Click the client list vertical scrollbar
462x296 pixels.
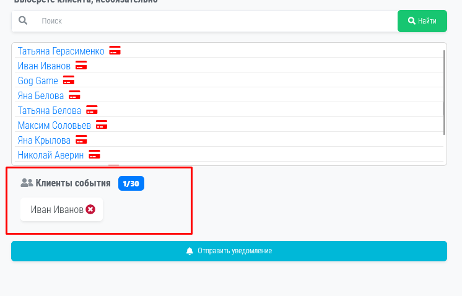click(x=444, y=93)
